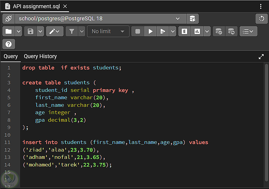This screenshot has height=189, width=269.
Task: Click the rollback transaction icon
Action: (231, 31)
